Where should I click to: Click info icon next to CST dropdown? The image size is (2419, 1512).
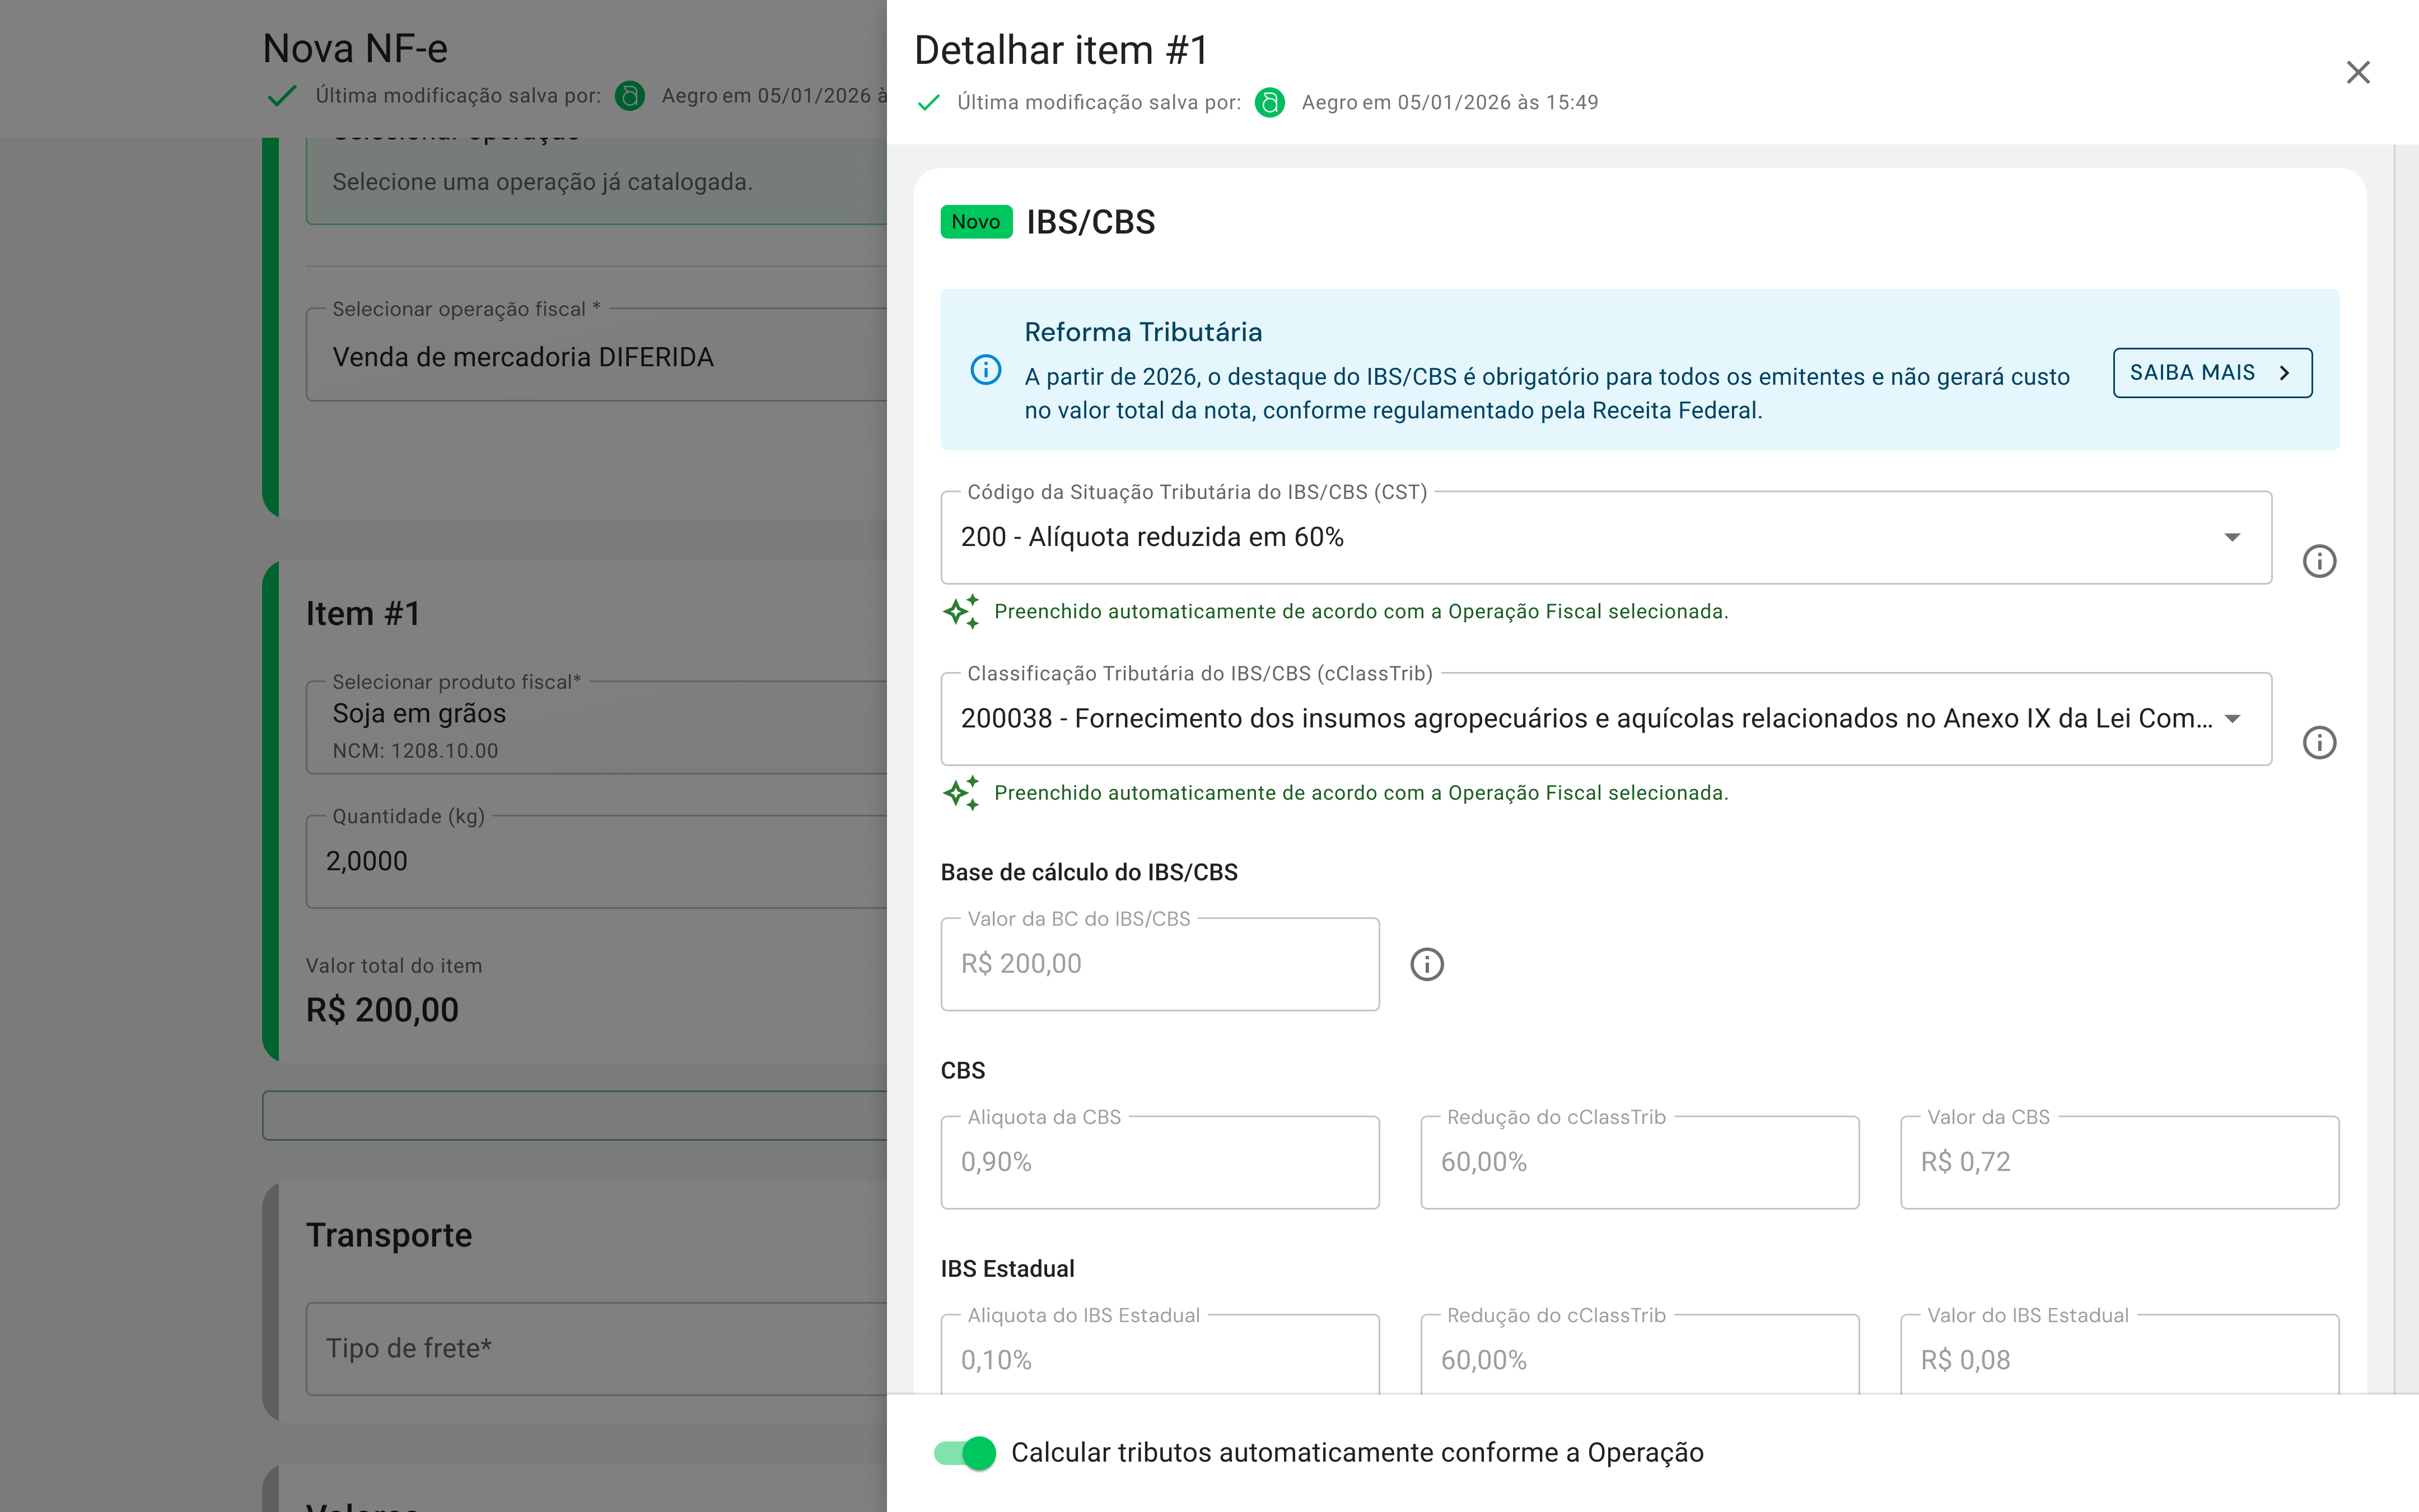click(x=2319, y=561)
